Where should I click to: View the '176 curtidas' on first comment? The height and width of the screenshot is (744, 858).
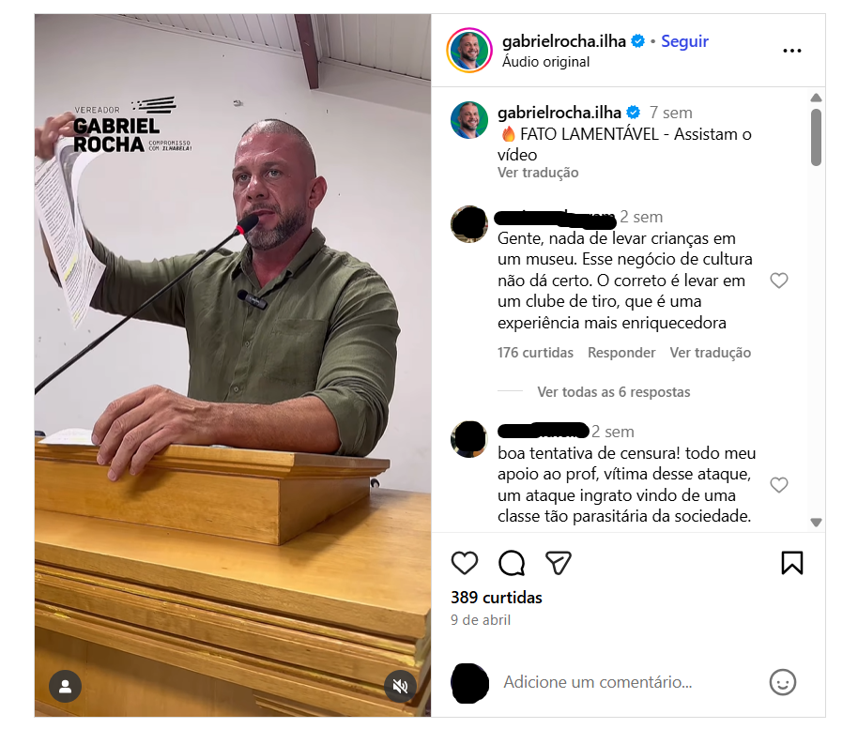[535, 353]
